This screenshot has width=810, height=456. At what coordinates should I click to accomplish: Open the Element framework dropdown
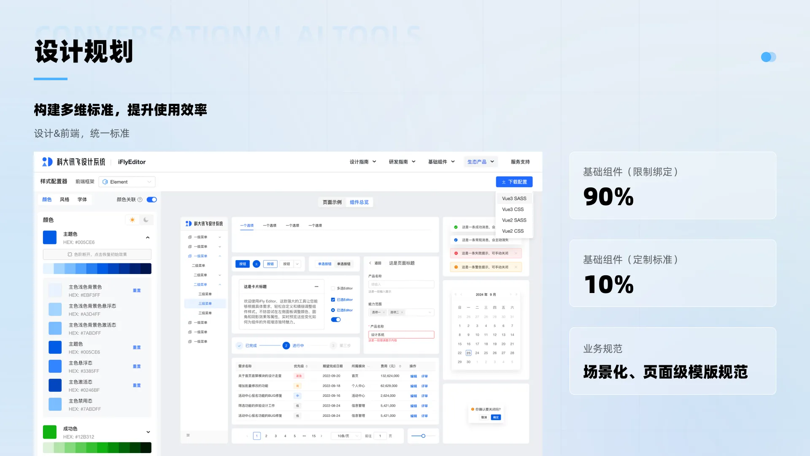click(x=127, y=182)
